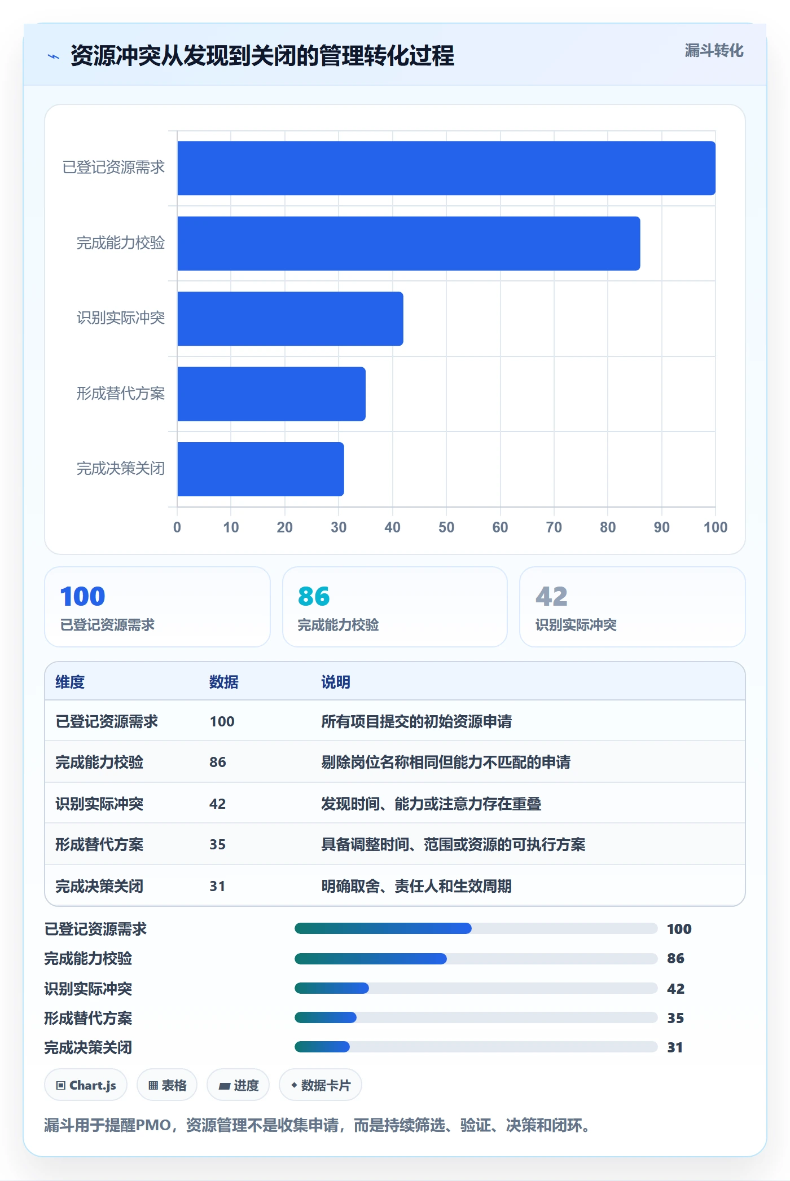Click the 数据卡片 chip

[321, 1085]
